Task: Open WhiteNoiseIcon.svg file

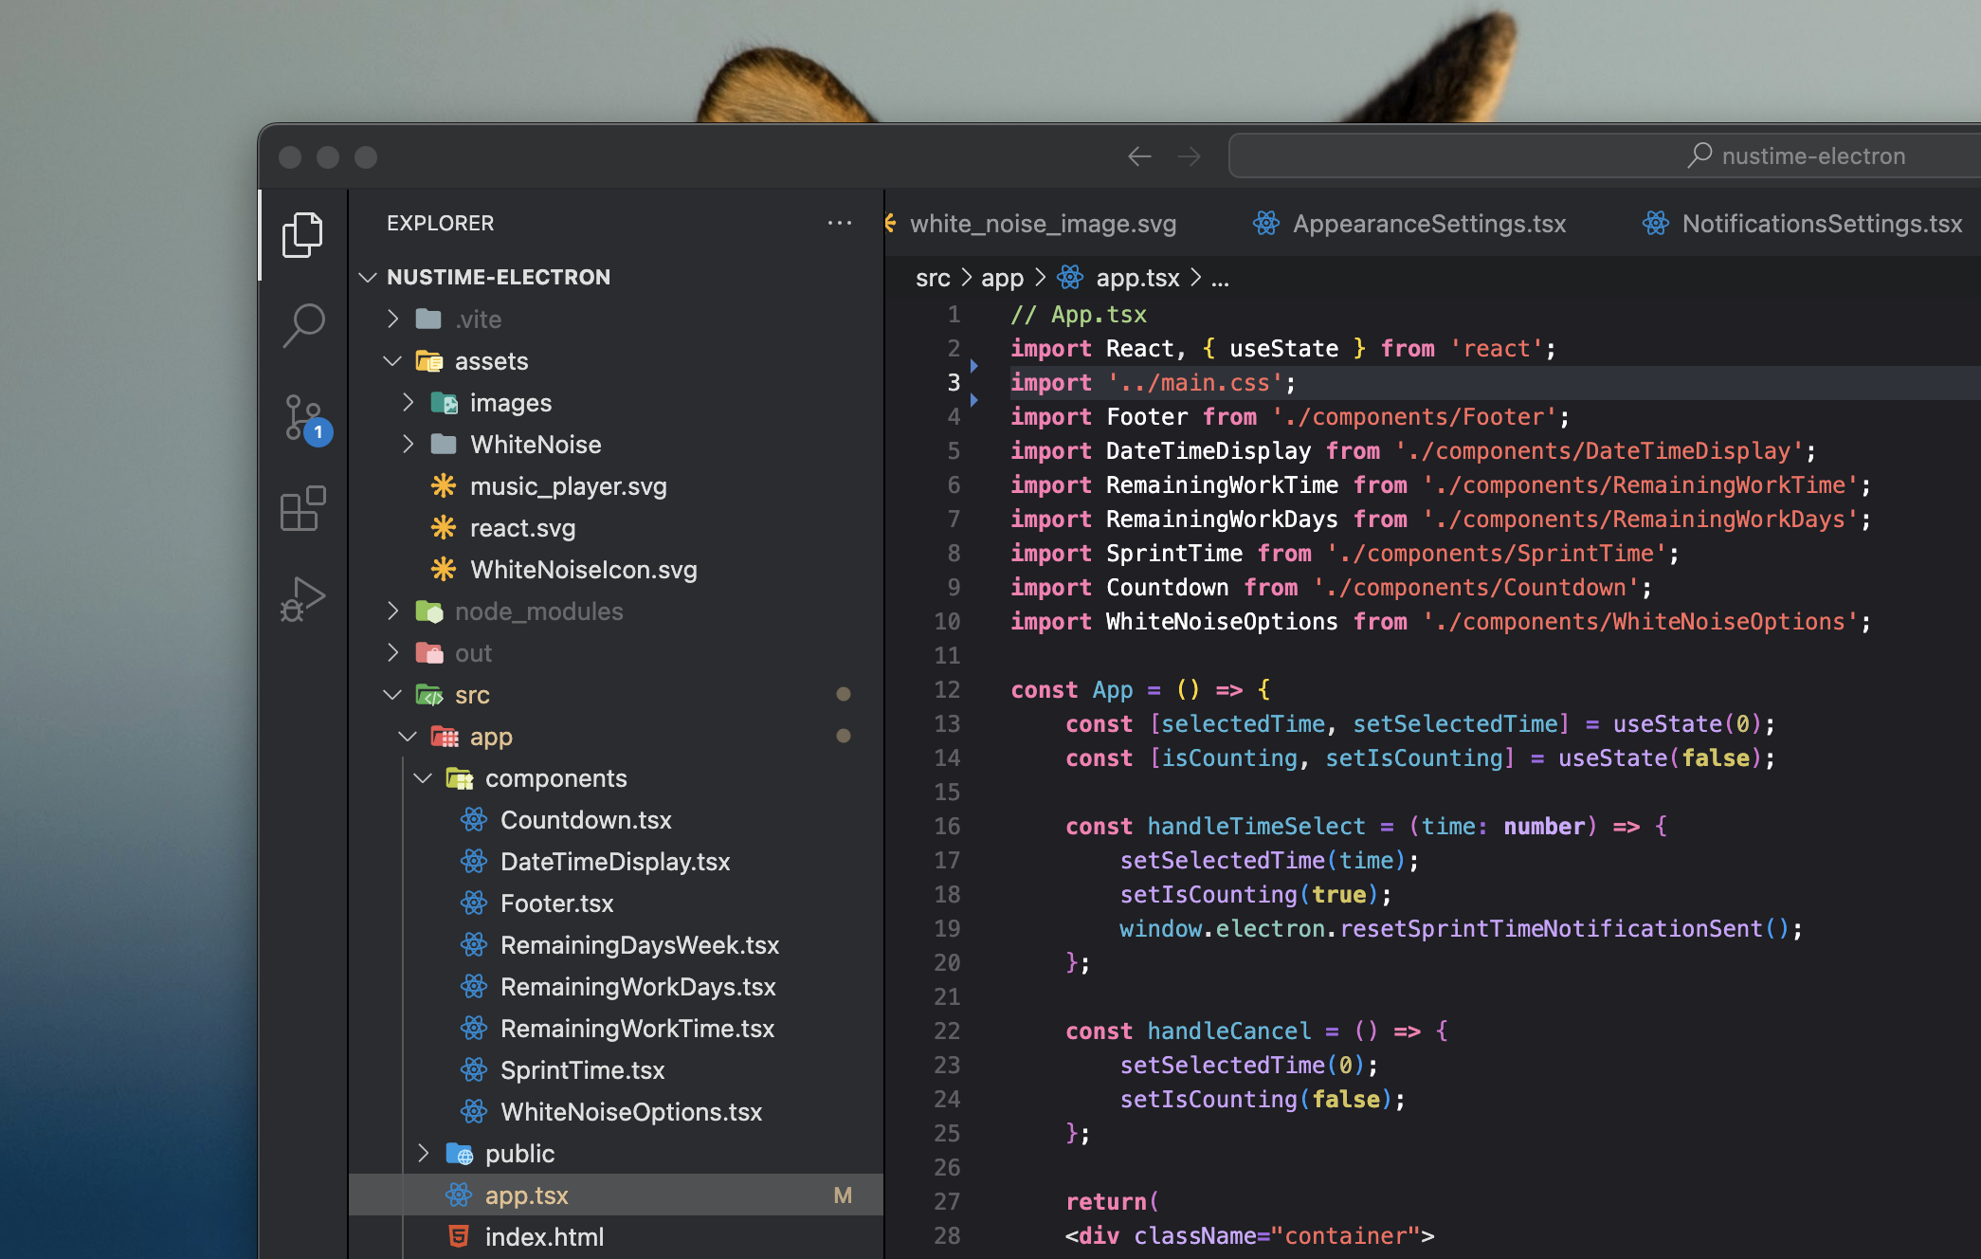Action: (x=616, y=569)
